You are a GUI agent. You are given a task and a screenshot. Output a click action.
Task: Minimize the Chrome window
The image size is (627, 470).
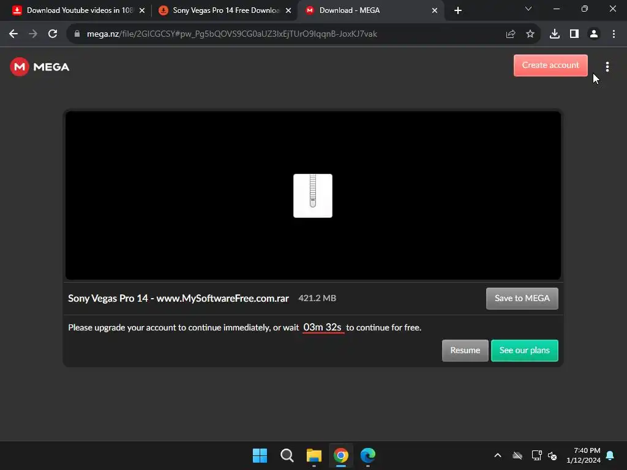(556, 9)
